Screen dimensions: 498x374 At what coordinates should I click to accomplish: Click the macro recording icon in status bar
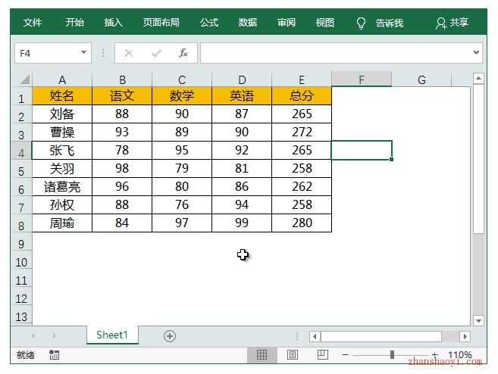point(55,354)
